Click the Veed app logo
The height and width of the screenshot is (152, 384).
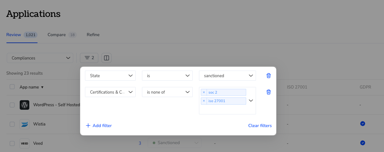[x=25, y=143]
